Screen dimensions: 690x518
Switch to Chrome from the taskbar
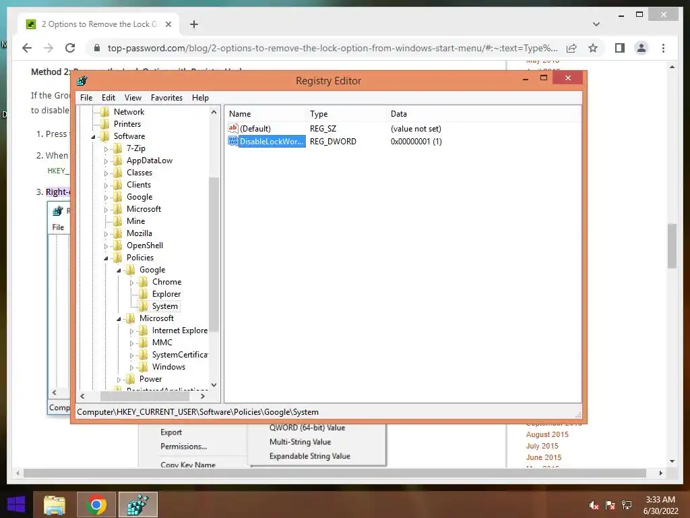point(96,505)
